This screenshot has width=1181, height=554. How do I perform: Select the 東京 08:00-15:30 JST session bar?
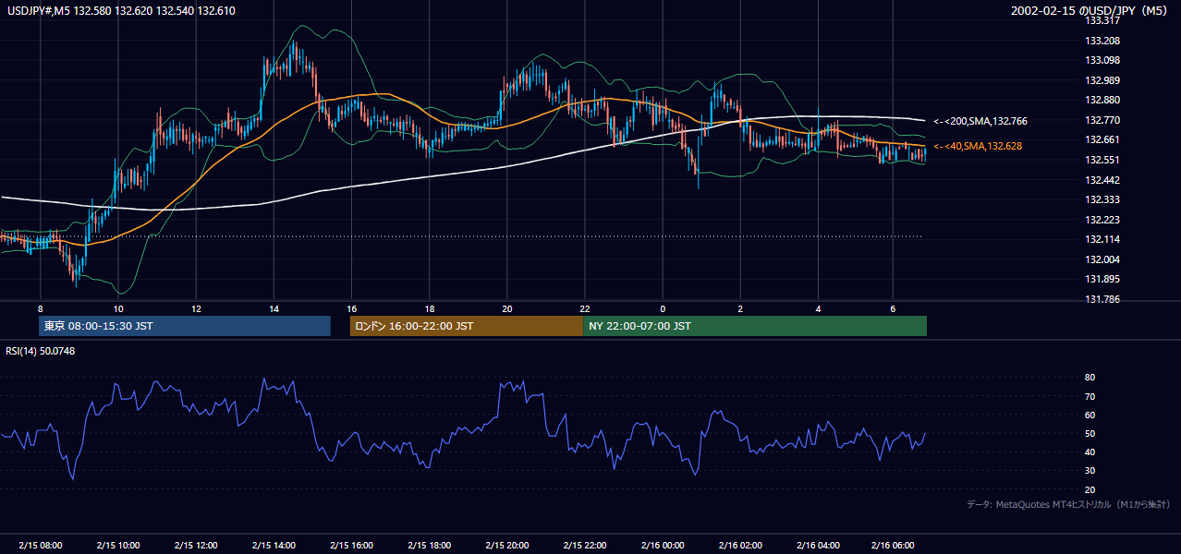185,326
